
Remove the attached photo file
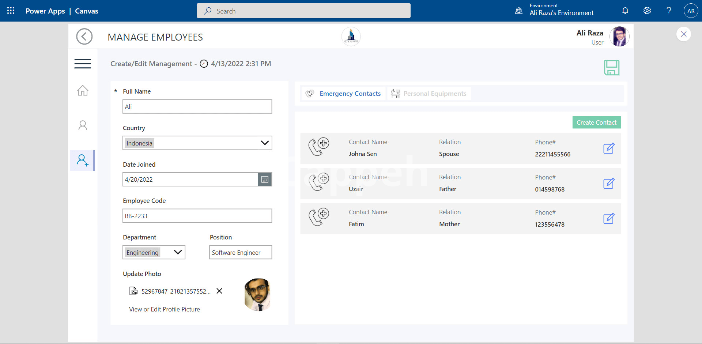pos(219,291)
